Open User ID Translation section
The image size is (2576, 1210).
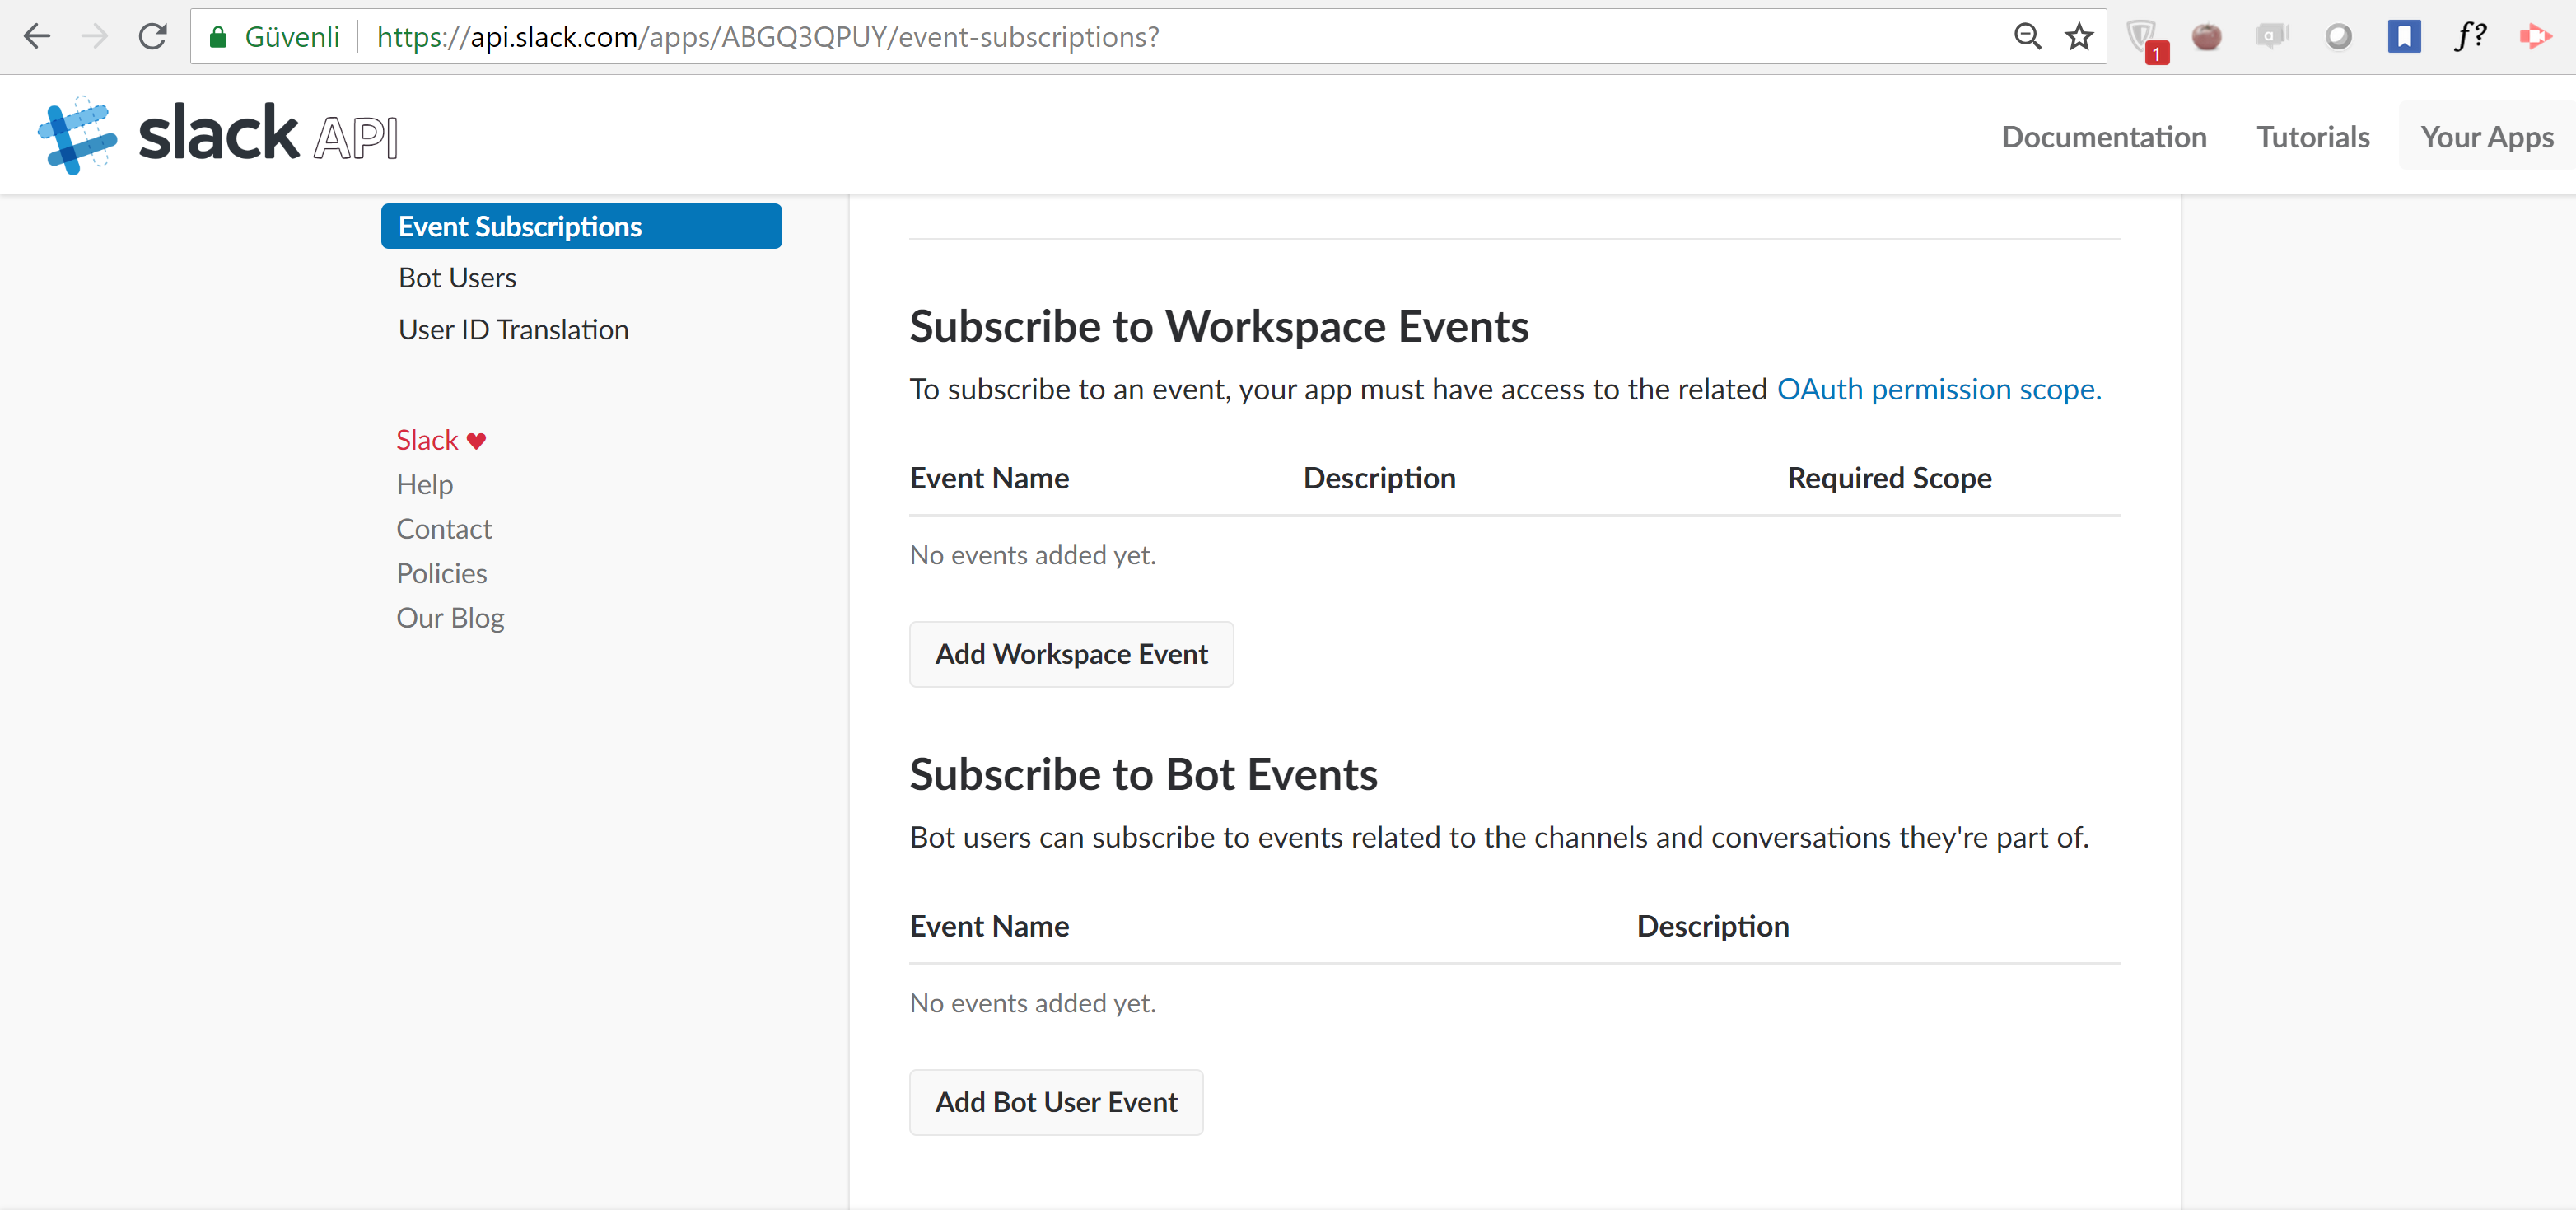pos(513,330)
